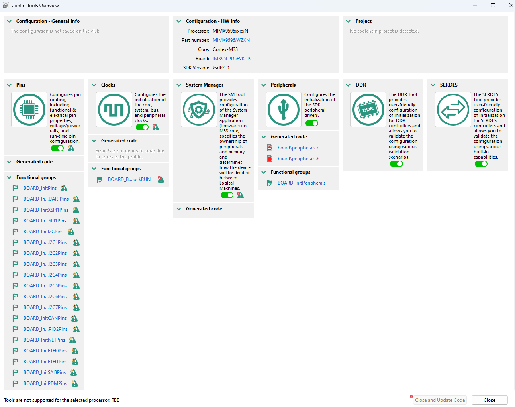Open the MIMX9596AVZXN part number link

coord(231,40)
